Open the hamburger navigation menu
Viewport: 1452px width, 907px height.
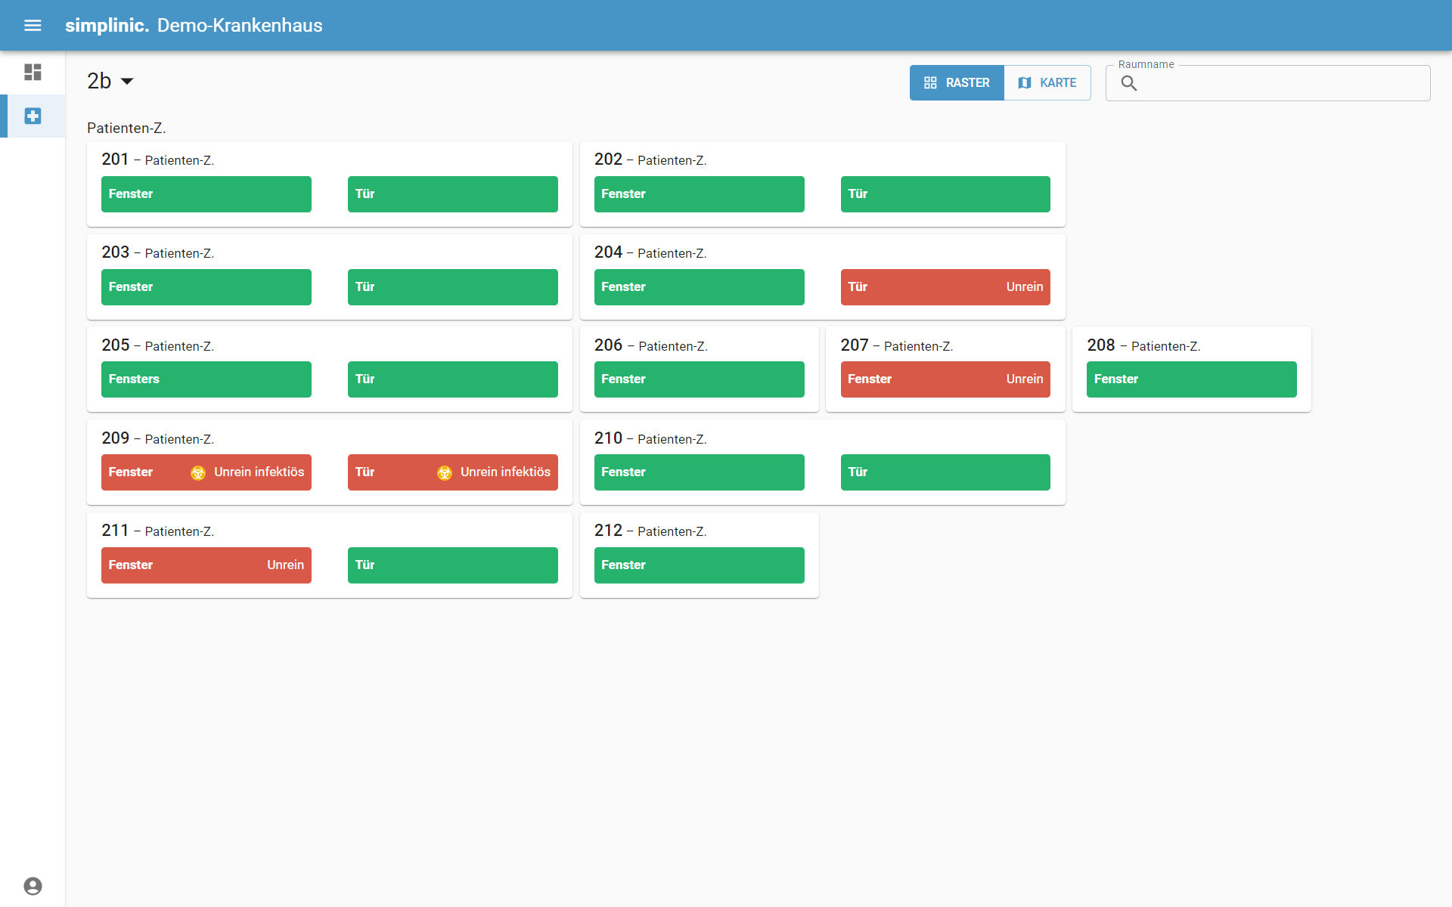(33, 26)
